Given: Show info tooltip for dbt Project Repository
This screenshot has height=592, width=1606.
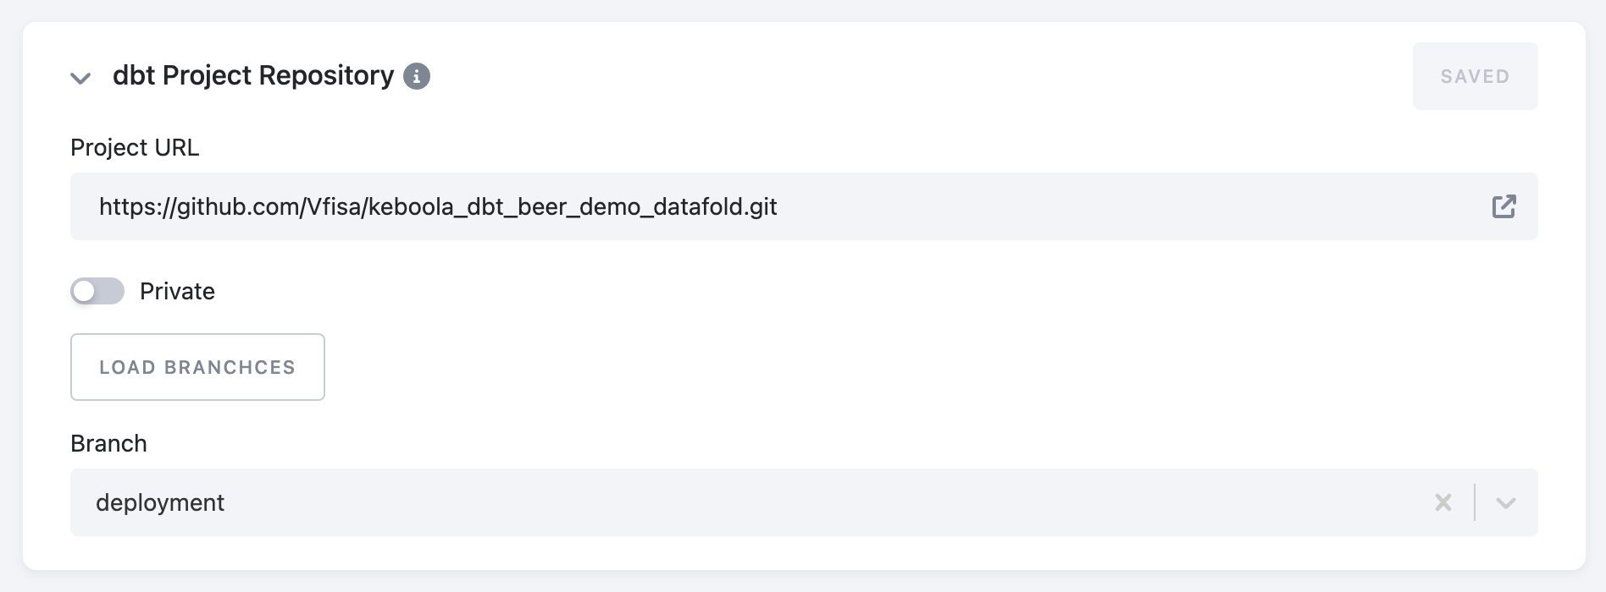Looking at the screenshot, I should 416,76.
